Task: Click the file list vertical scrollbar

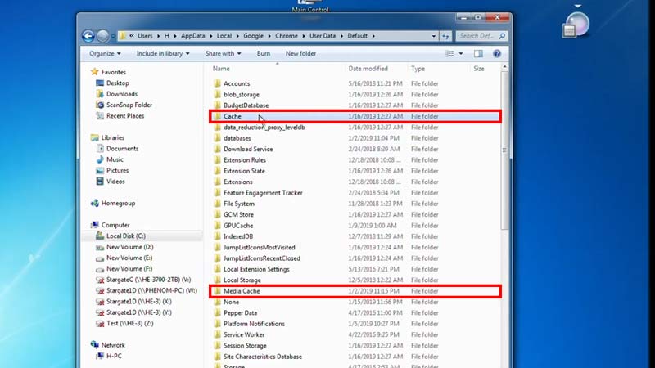Action: pyautogui.click(x=504, y=150)
